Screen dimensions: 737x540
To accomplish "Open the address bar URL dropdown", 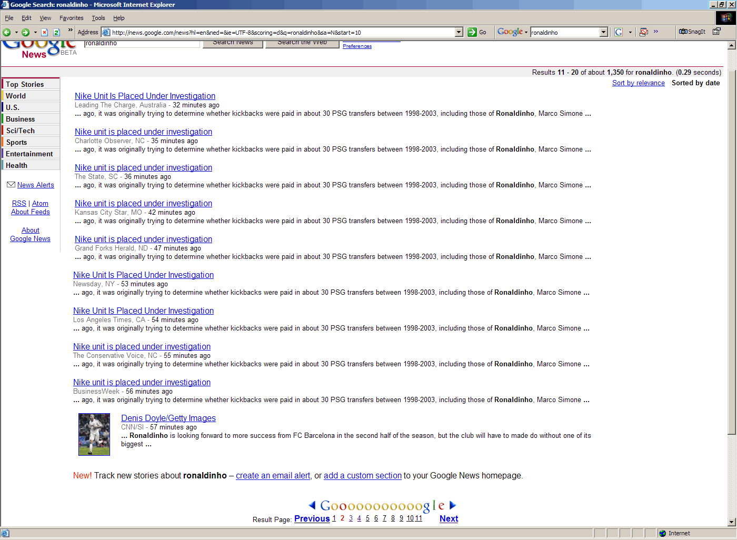I will point(459,32).
